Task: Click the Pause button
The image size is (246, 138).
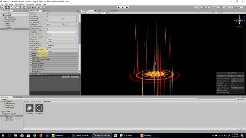Action: 123,7
